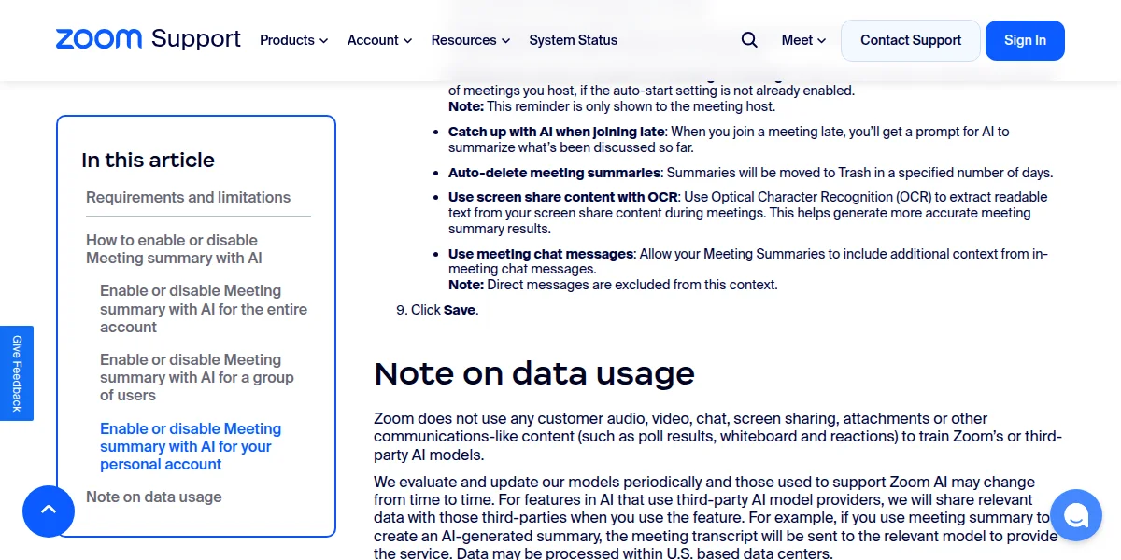Jump to How to enable or disable Meeting summary
1121x560 pixels.
pyautogui.click(x=174, y=249)
